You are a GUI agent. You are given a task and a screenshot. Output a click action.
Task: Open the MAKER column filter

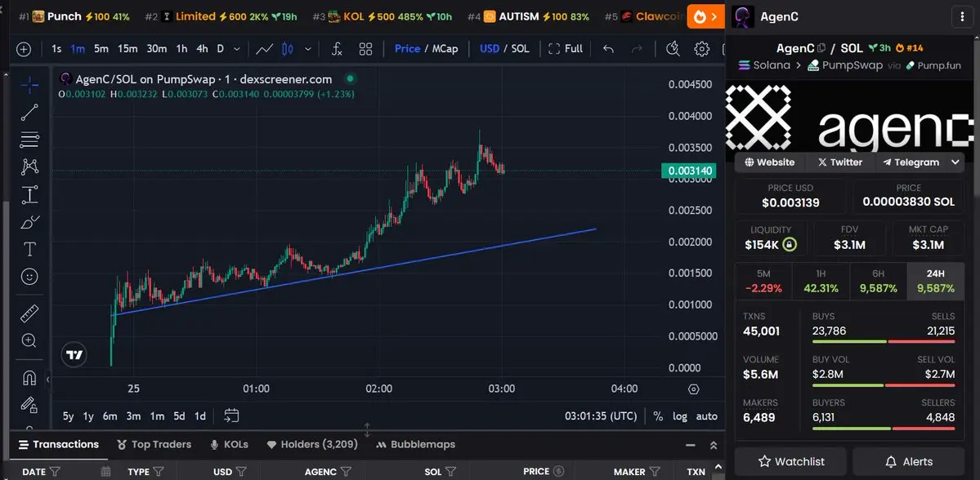click(655, 472)
